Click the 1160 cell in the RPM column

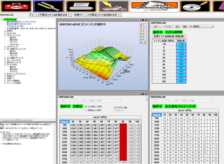(x=181, y=44)
